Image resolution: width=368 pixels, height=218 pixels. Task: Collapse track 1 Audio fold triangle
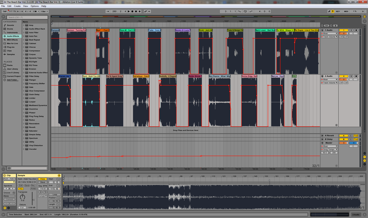pyautogui.click(x=322, y=30)
